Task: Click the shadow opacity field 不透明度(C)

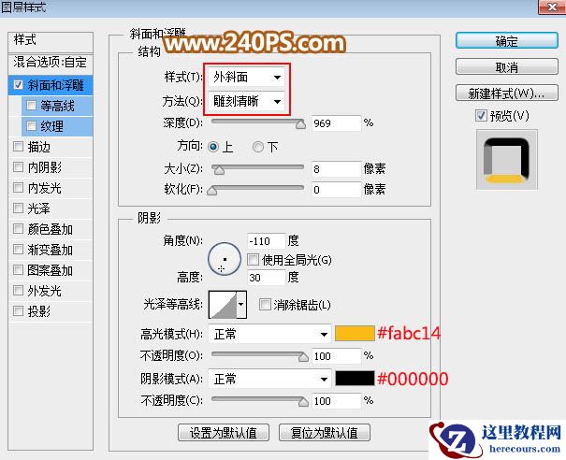Action: click(336, 401)
